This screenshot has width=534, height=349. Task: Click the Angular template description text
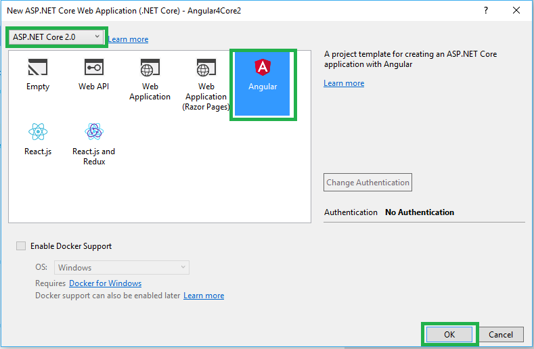click(410, 60)
